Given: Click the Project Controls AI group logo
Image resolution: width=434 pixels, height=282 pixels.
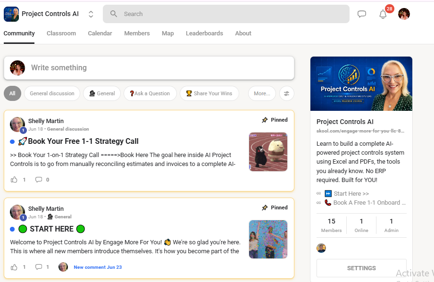Looking at the screenshot, I should click(11, 14).
